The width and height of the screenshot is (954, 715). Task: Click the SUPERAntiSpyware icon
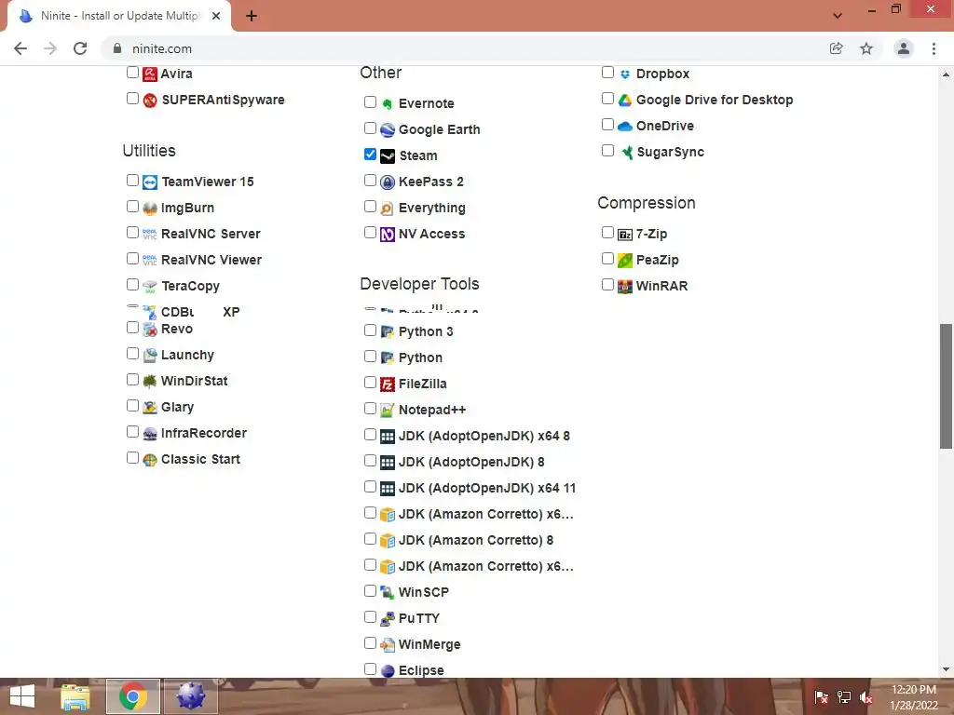click(x=150, y=101)
